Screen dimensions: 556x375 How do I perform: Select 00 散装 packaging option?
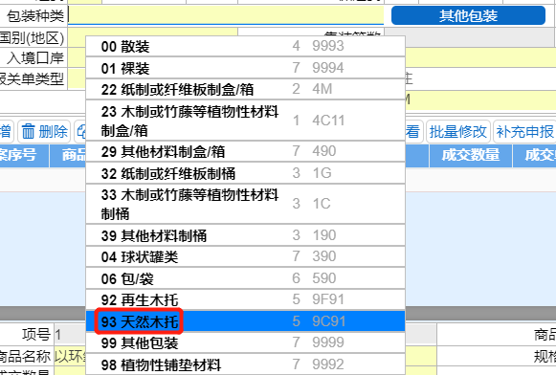pyautogui.click(x=245, y=46)
